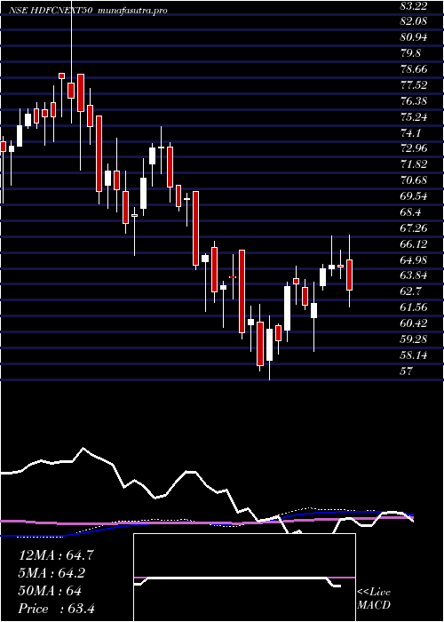This screenshot has height=622, width=444.
Task: Select the 64.98 price axis label
Action: coord(414,259)
